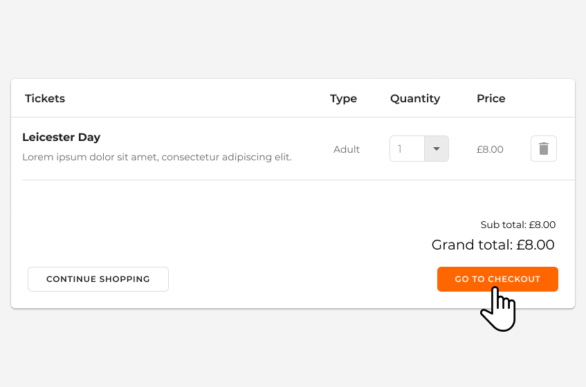The height and width of the screenshot is (387, 586).
Task: Click the Continue Shopping button
Action: 98,279
